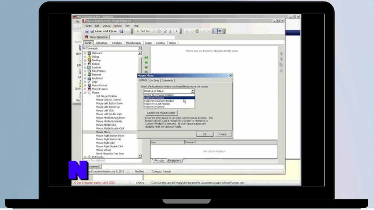Click the blue play arrow icon in the toolbar
The image size is (374, 210).
coord(176,31)
